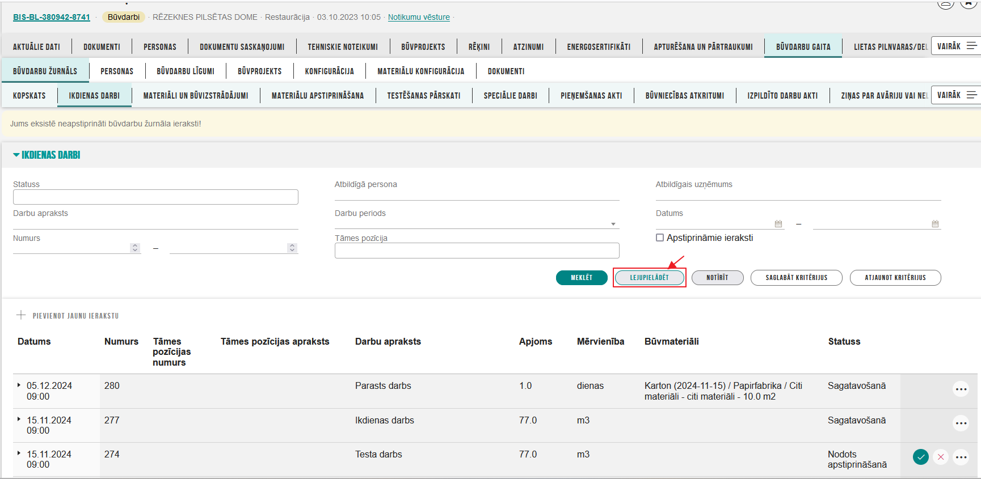The width and height of the screenshot is (981, 479).
Task: Adjust the Numurs from-value stepper
Action: [134, 248]
